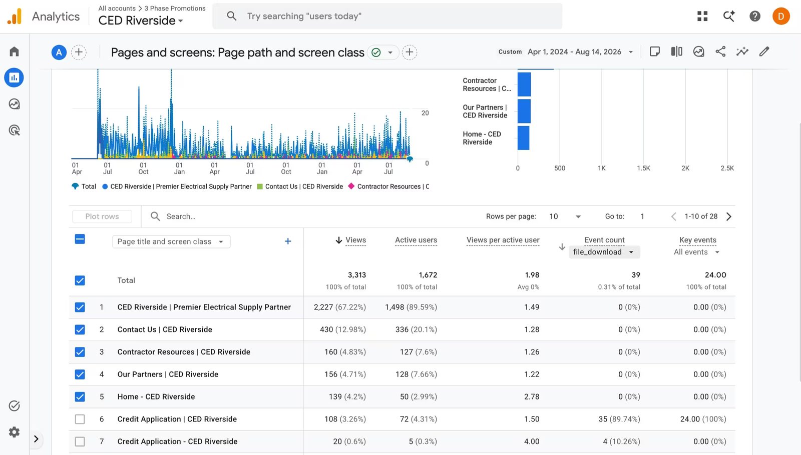Add filter plus icon next to report title
Screen dimensions: 801x455
pos(410,52)
